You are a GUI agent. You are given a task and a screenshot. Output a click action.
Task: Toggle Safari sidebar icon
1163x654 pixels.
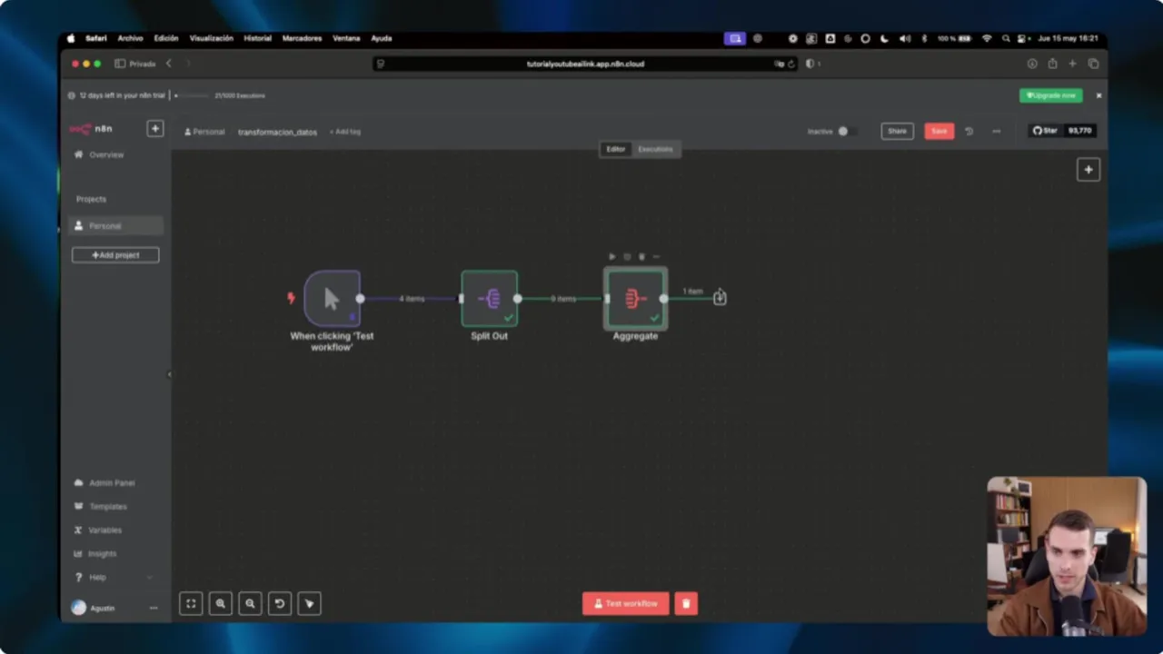120,64
